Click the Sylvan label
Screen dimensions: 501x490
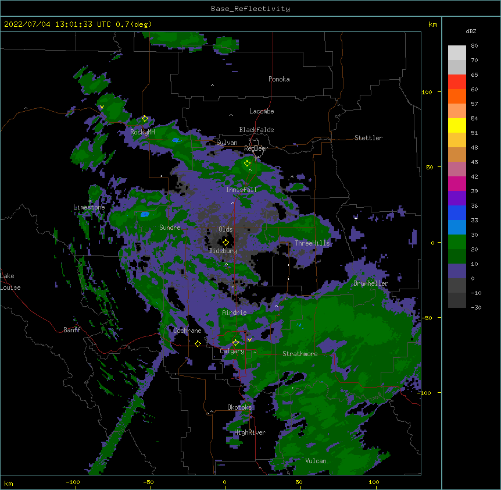[227, 143]
